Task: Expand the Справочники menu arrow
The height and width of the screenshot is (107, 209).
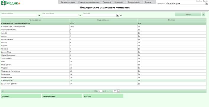Action: [141, 2]
